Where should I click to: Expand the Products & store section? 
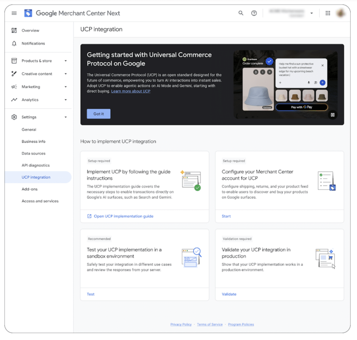tap(66, 61)
